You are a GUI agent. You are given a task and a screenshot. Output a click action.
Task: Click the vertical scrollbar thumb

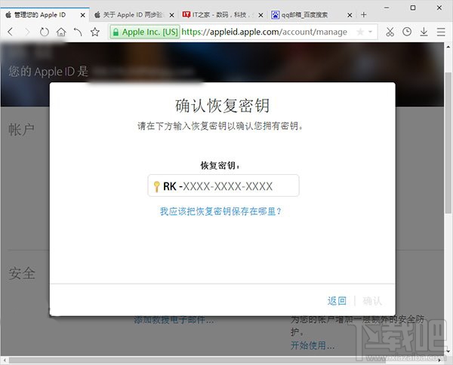[448, 143]
